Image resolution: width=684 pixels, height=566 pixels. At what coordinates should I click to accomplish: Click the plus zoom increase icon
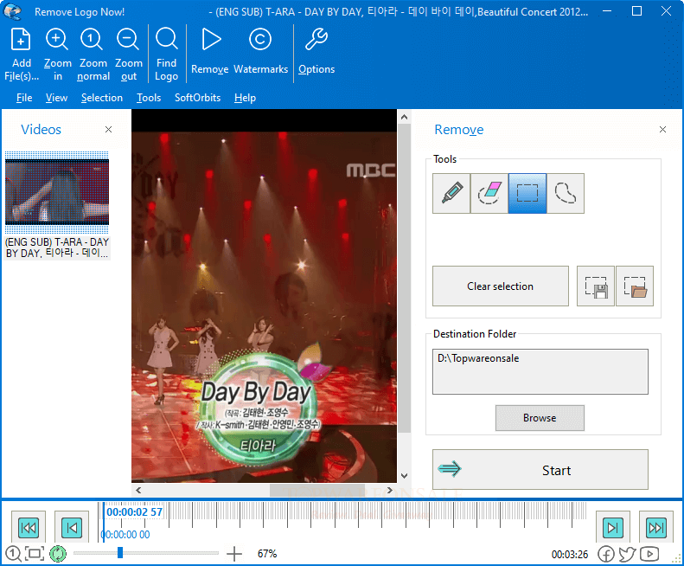pyautogui.click(x=234, y=554)
